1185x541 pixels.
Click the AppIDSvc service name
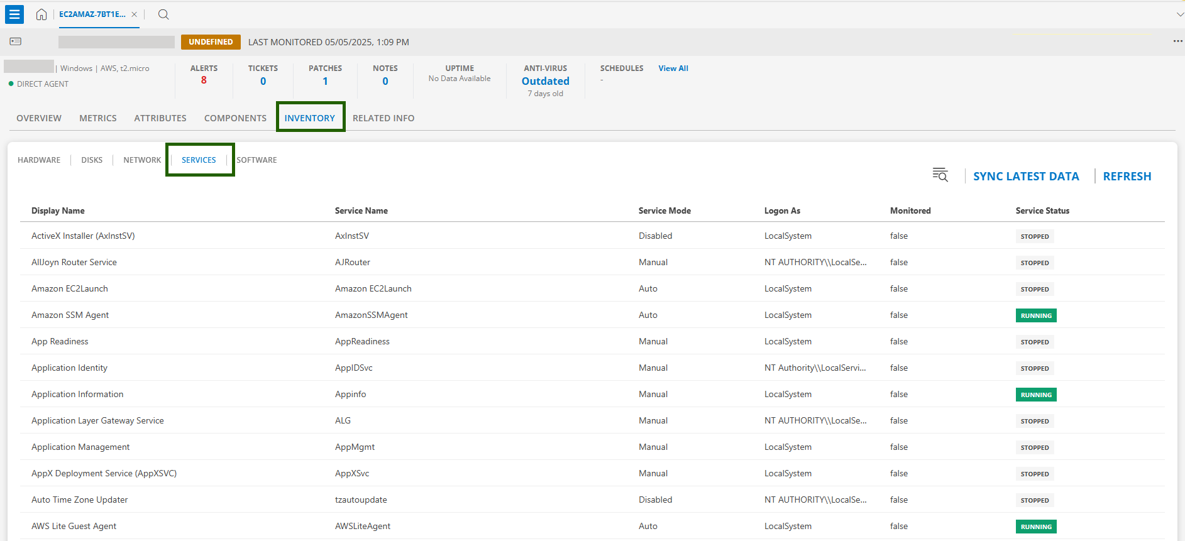(354, 368)
